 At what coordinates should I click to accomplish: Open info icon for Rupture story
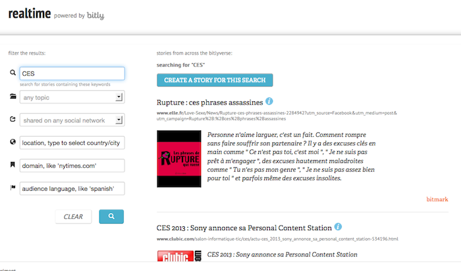(x=269, y=102)
